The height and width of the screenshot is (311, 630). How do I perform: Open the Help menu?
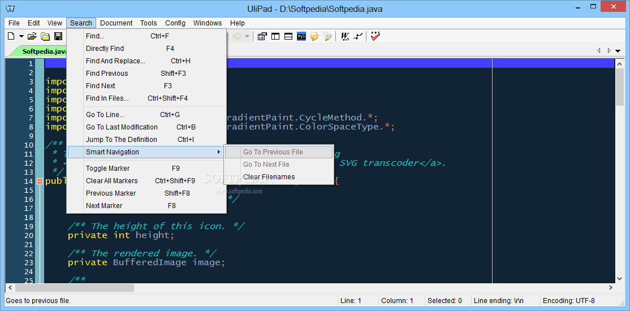[238, 23]
